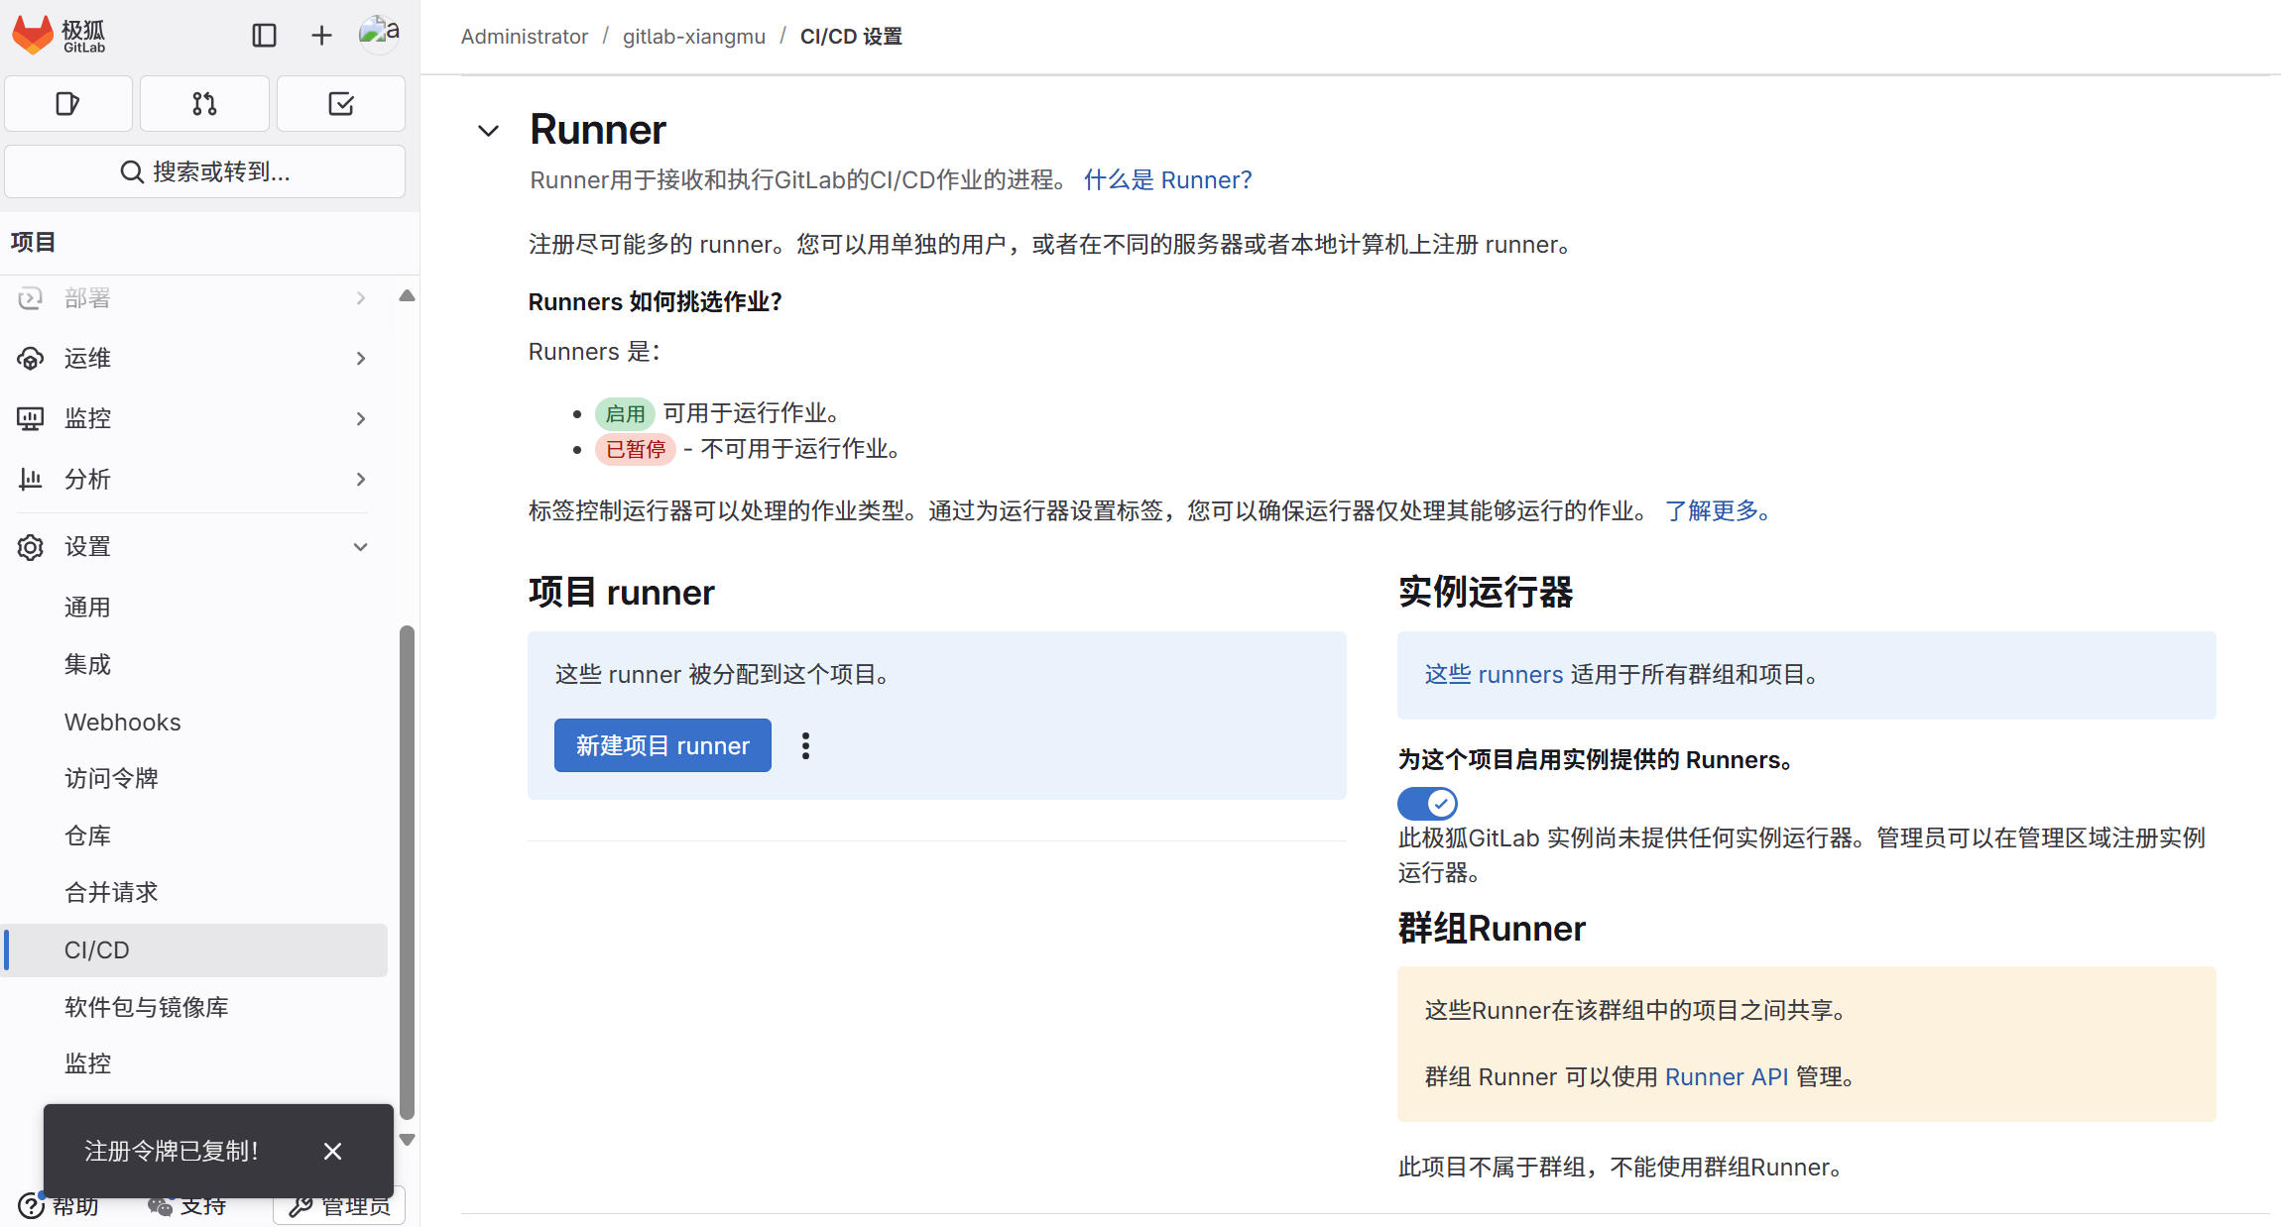Click the Administrator breadcrumb
The image size is (2281, 1227).
pyautogui.click(x=525, y=37)
